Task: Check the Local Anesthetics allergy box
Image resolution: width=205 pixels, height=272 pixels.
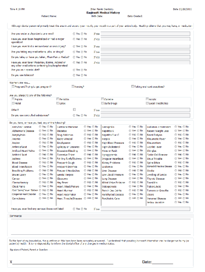Action: (147, 103)
